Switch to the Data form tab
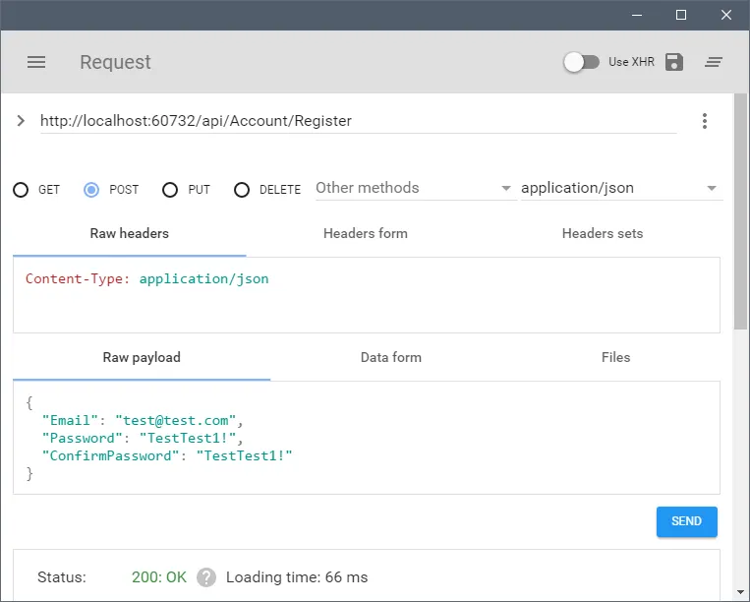Viewport: 750px width, 602px height. [391, 357]
